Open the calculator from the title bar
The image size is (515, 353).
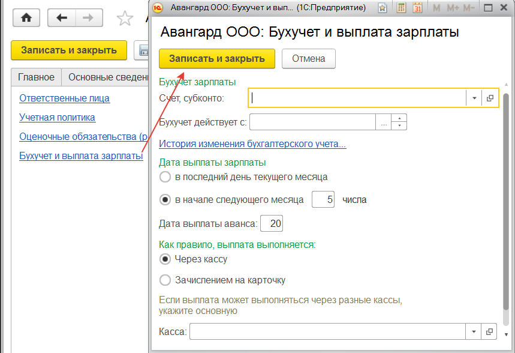[x=402, y=8]
